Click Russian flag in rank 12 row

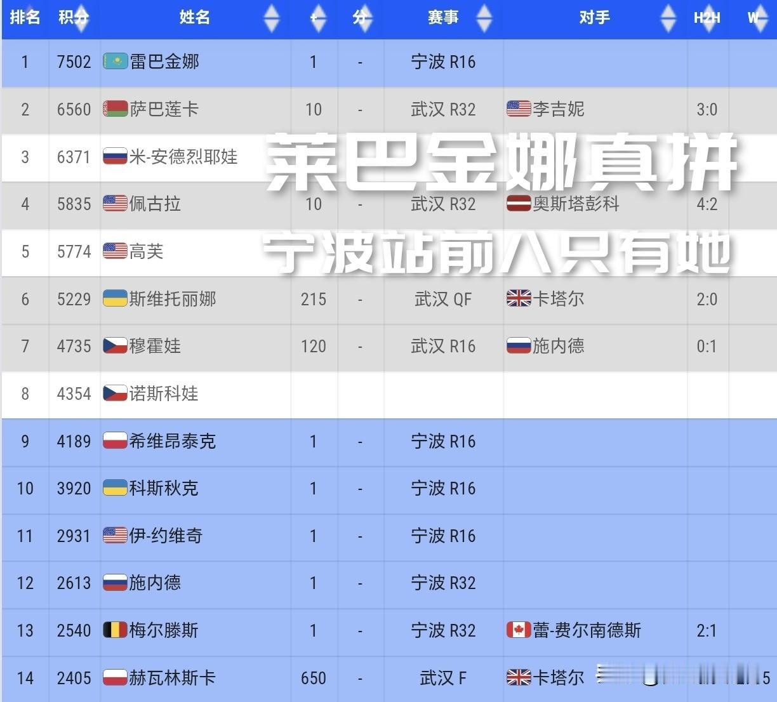[116, 583]
